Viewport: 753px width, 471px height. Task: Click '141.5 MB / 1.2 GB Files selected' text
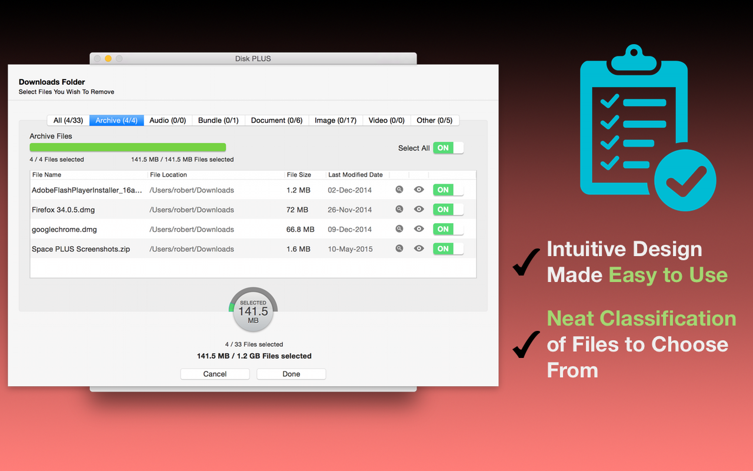254,356
